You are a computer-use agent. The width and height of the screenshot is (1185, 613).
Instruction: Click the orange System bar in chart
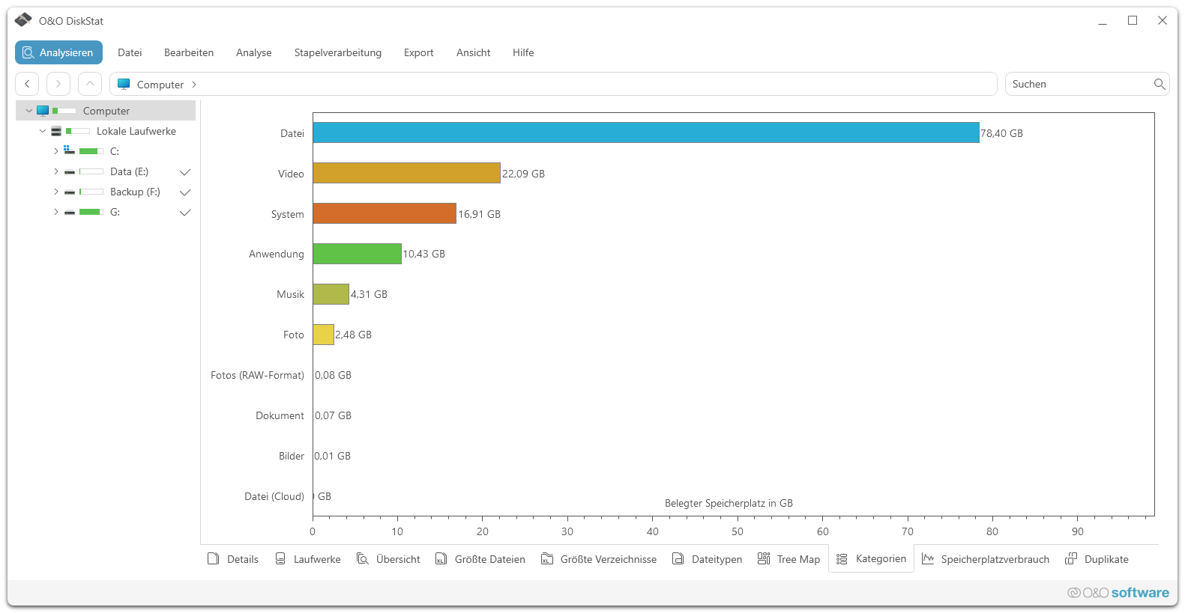[385, 213]
